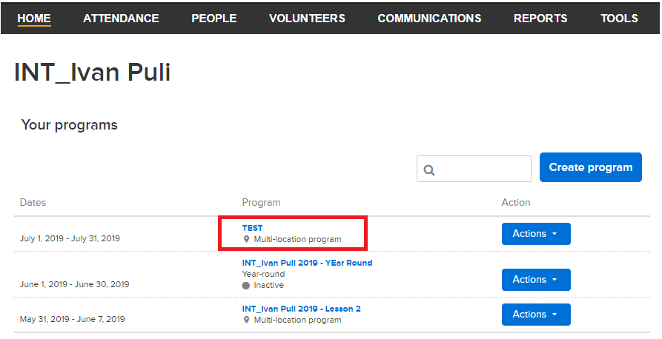This screenshot has height=339, width=662.
Task: Open the REPORTS menu
Action: (540, 18)
